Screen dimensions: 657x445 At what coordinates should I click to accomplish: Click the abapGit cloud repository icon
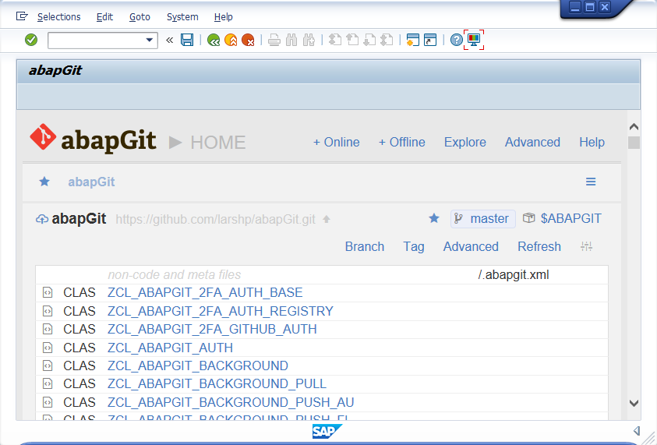pyautogui.click(x=41, y=219)
